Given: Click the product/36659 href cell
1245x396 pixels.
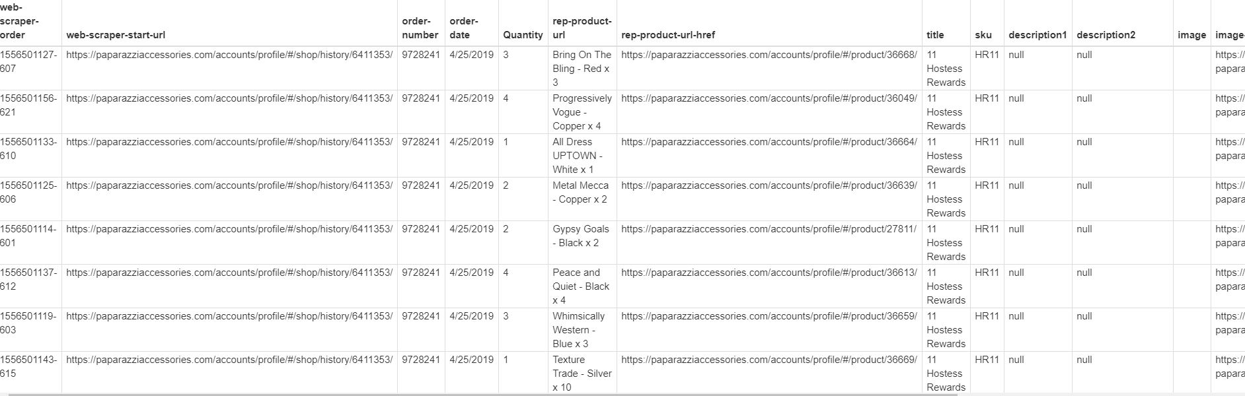Looking at the screenshot, I should (x=769, y=316).
